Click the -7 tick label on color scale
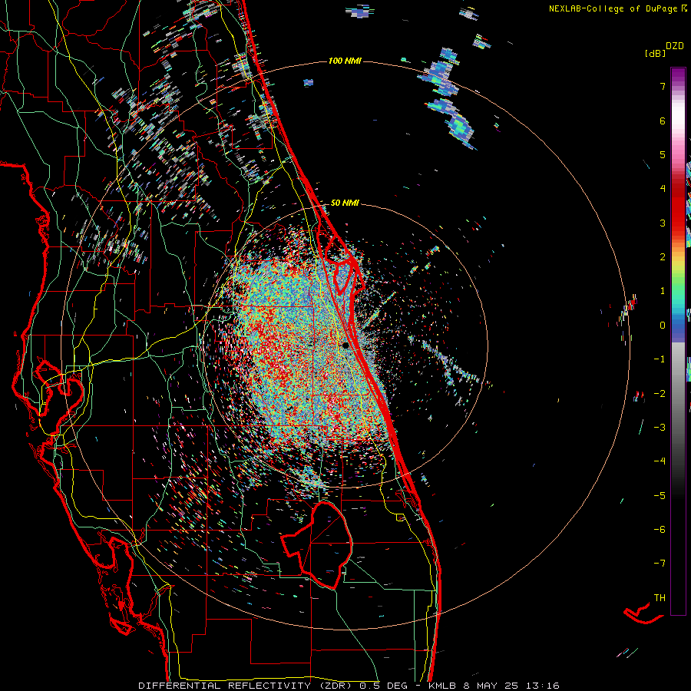The height and width of the screenshot is (691, 691). click(660, 564)
